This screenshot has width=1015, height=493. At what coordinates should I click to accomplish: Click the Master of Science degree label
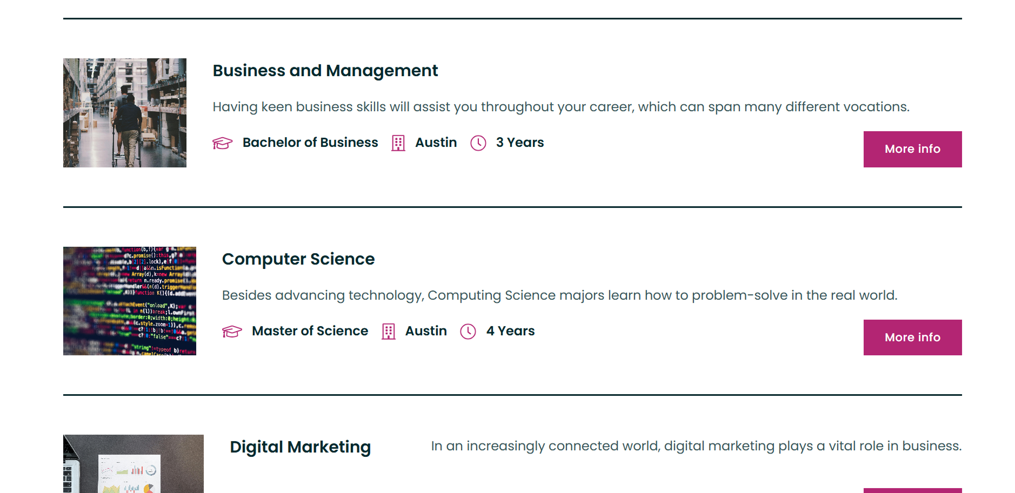(310, 331)
